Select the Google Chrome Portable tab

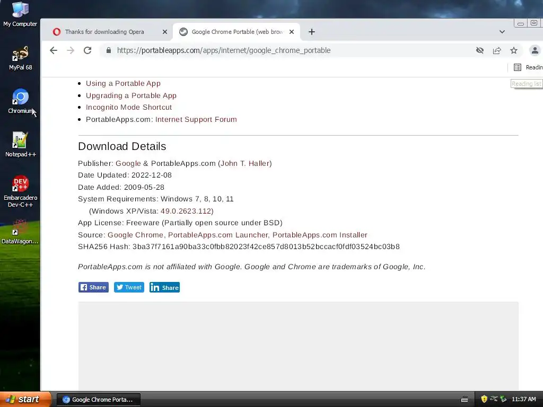[237, 32]
